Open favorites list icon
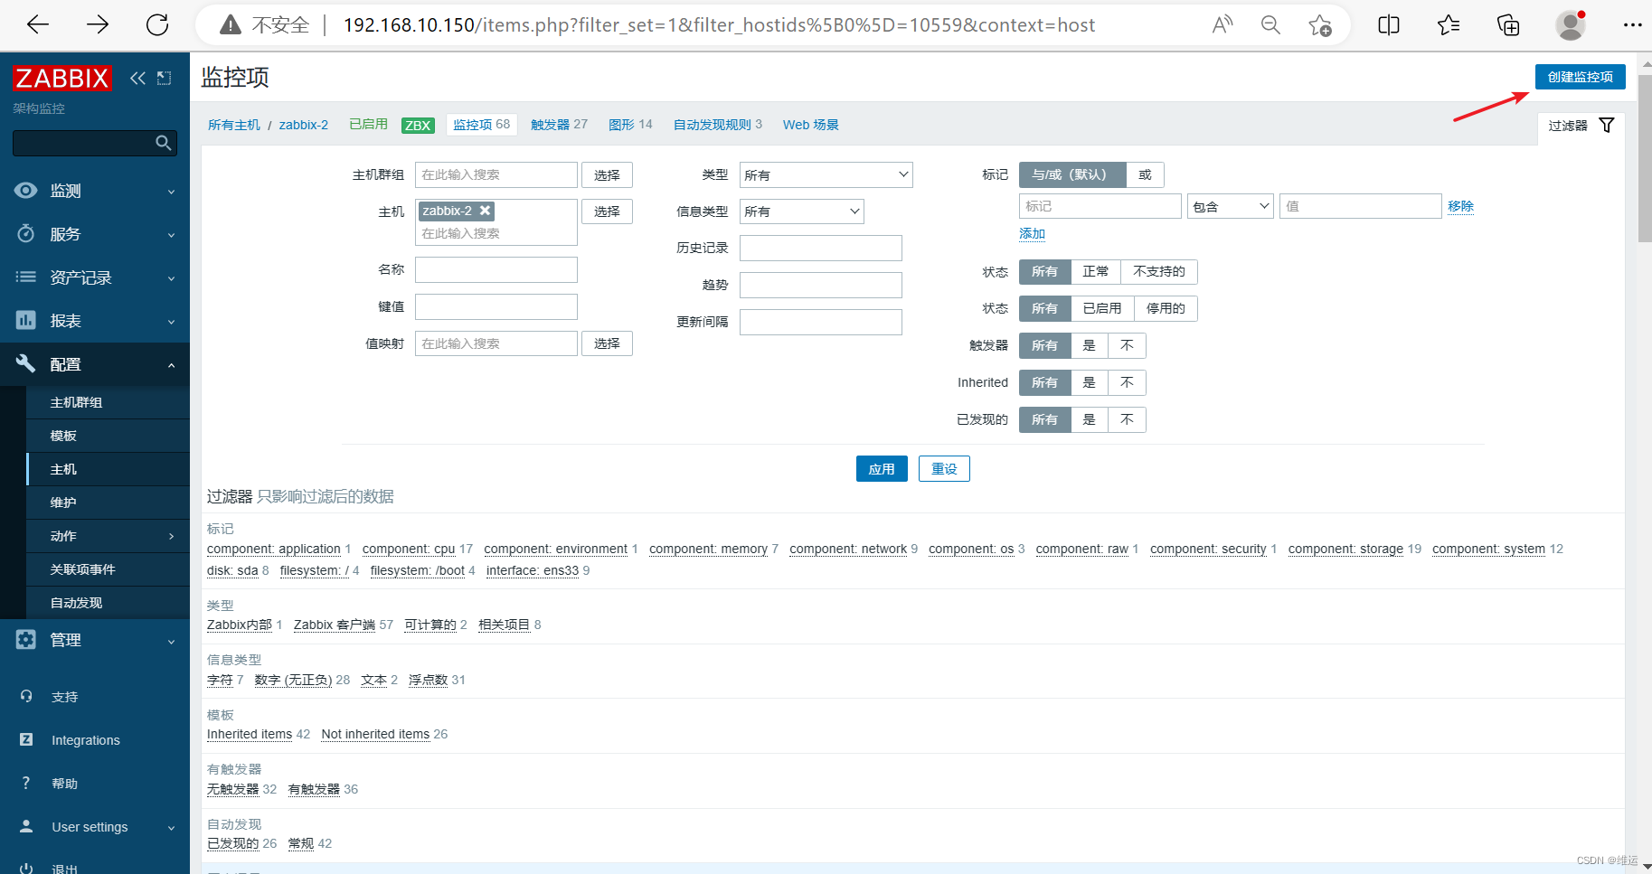The image size is (1652, 874). 1449,24
